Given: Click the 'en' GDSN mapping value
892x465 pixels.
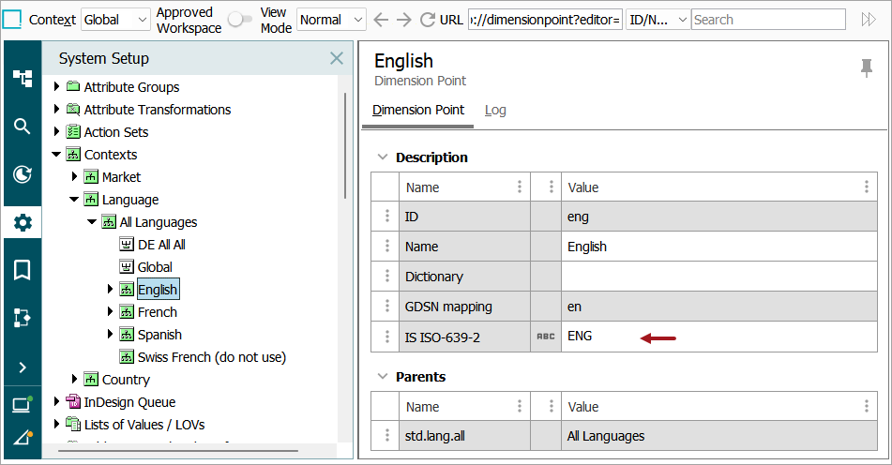Looking at the screenshot, I should click(719, 307).
